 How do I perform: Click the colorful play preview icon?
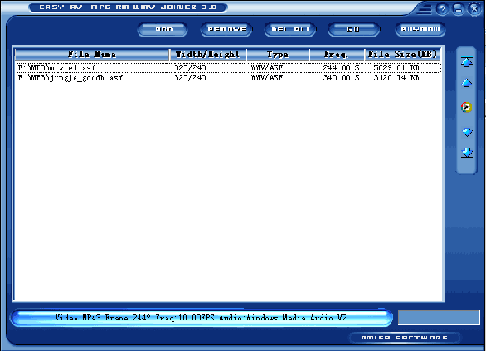tap(466, 107)
